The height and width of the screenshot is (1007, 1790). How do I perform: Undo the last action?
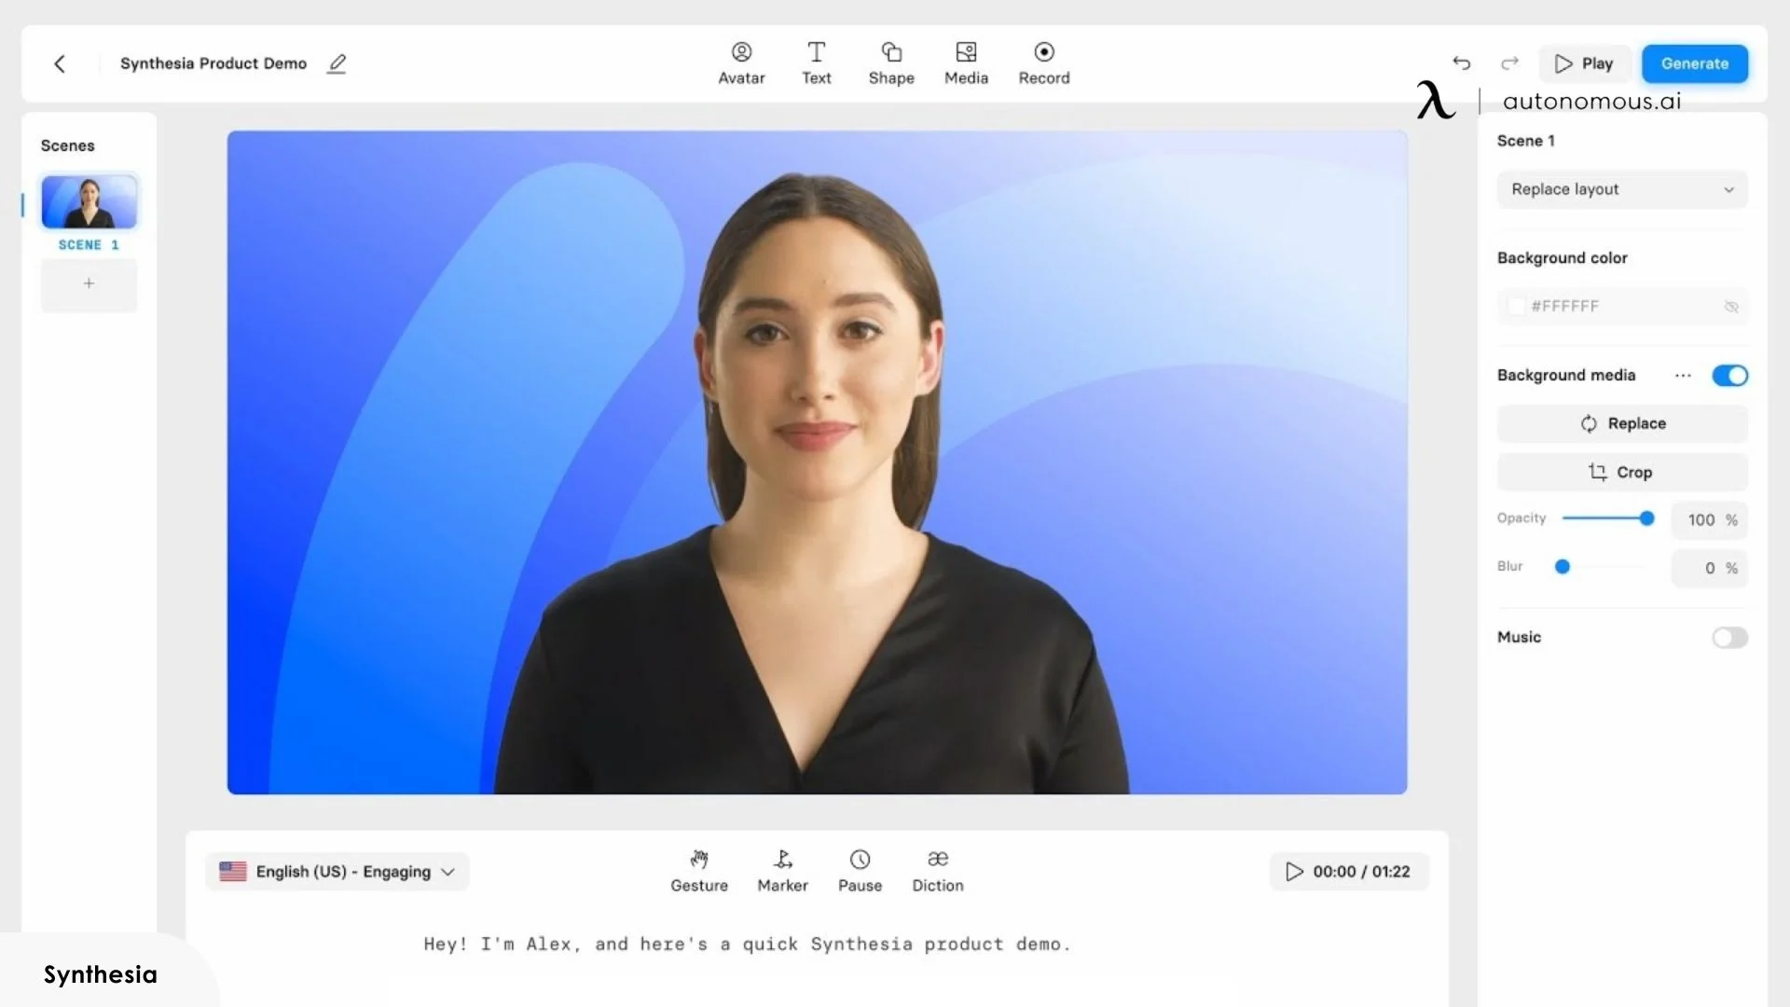click(x=1461, y=63)
